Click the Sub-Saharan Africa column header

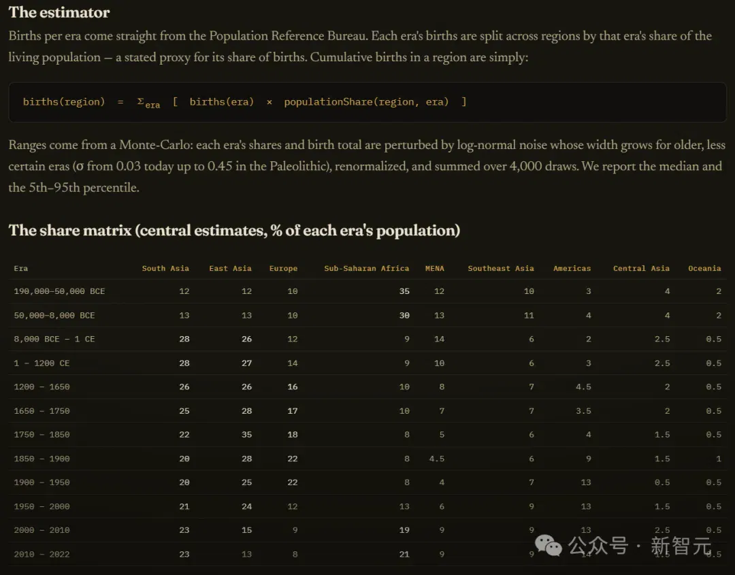(x=367, y=268)
